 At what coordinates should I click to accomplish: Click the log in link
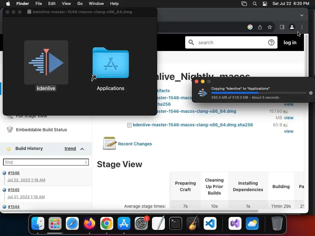click(x=290, y=42)
